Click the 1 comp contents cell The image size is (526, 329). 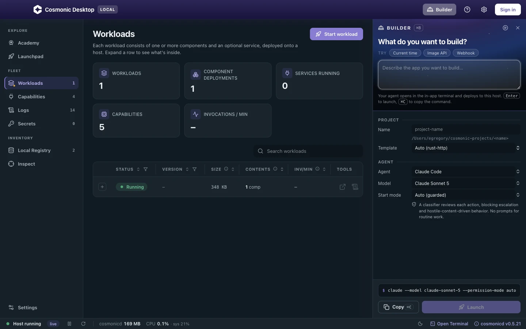[253, 187]
